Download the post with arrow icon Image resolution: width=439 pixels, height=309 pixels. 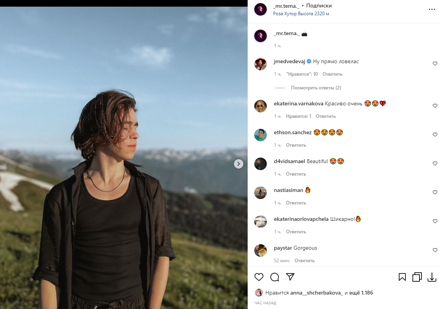click(x=432, y=277)
